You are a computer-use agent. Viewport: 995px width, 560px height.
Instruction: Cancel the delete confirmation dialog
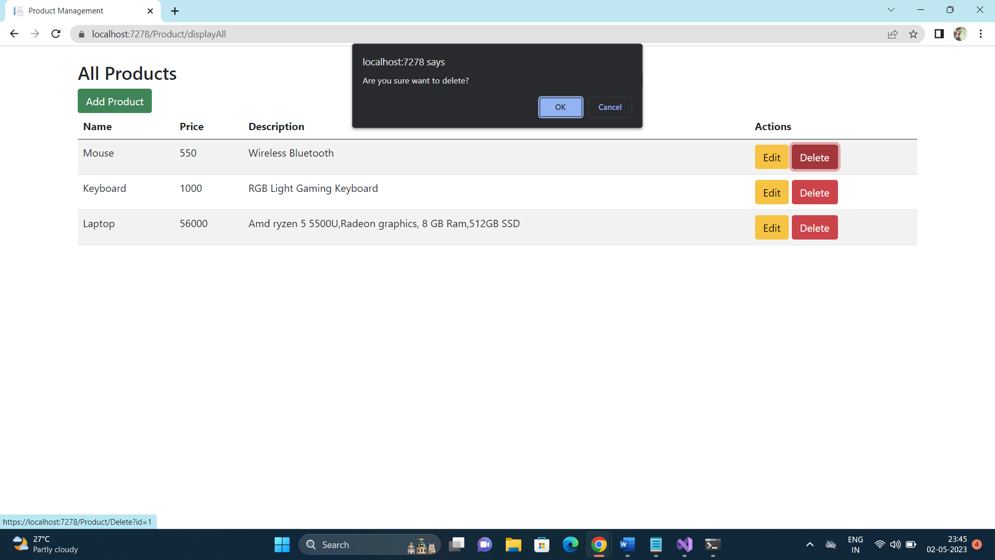click(610, 107)
